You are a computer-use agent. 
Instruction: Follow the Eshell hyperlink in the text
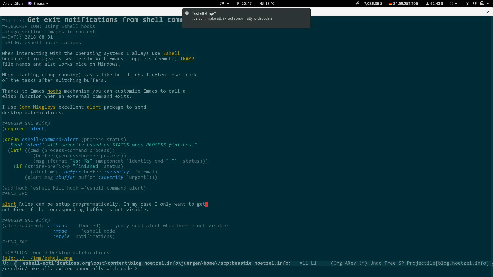pyautogui.click(x=171, y=53)
